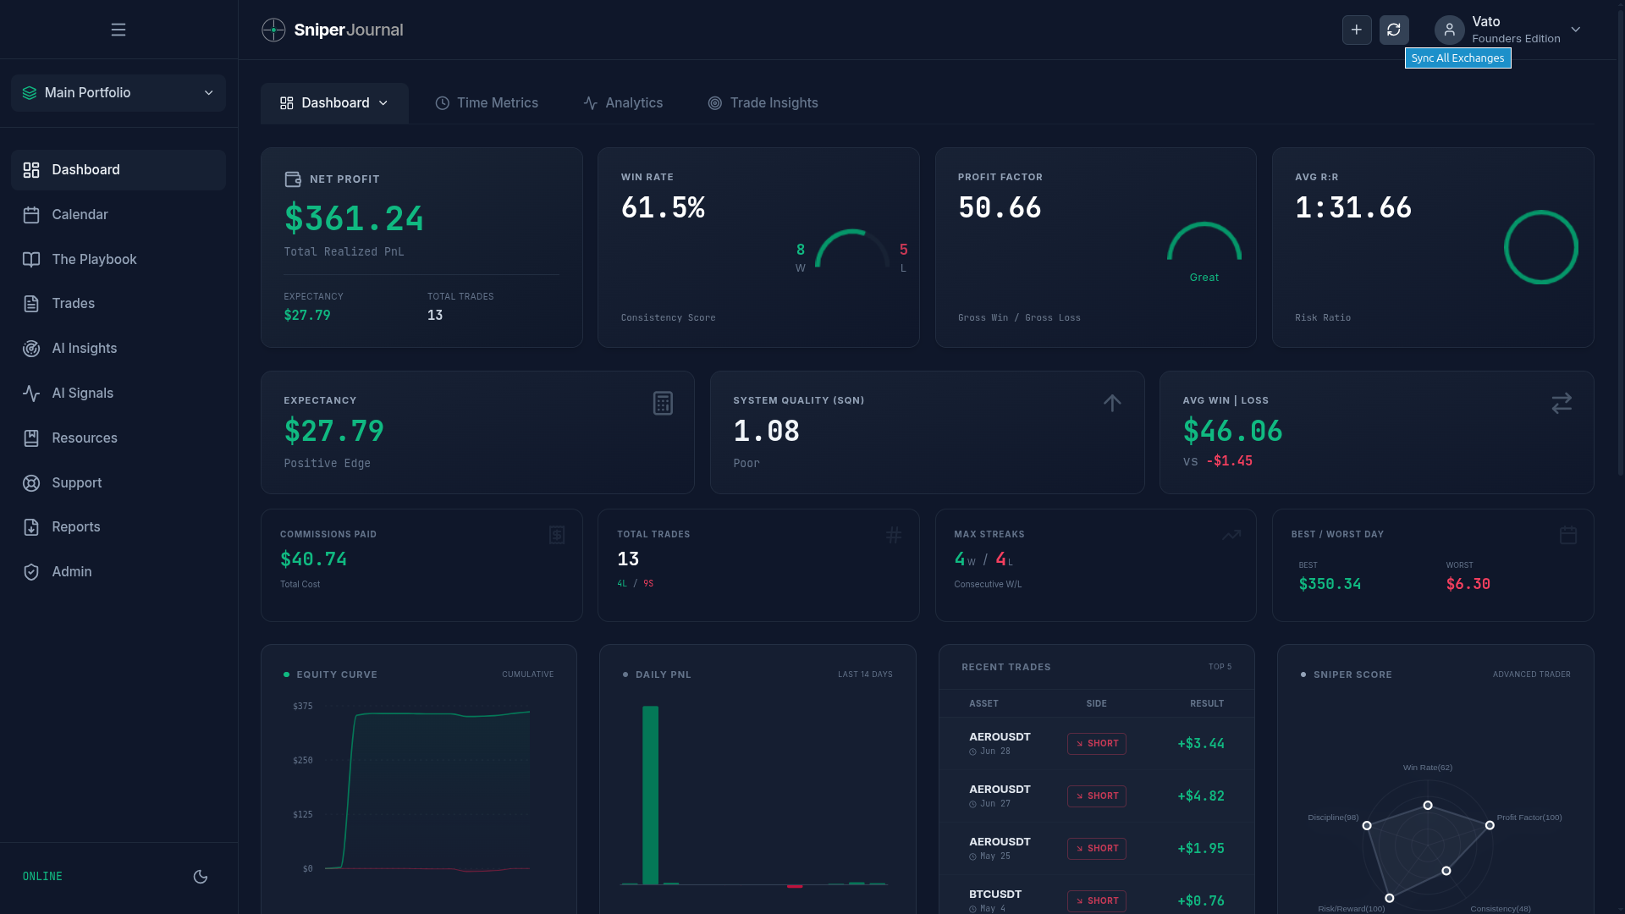Click the Sync All Exchanges refresh icon
This screenshot has height=914, width=1625.
pos(1394,30)
